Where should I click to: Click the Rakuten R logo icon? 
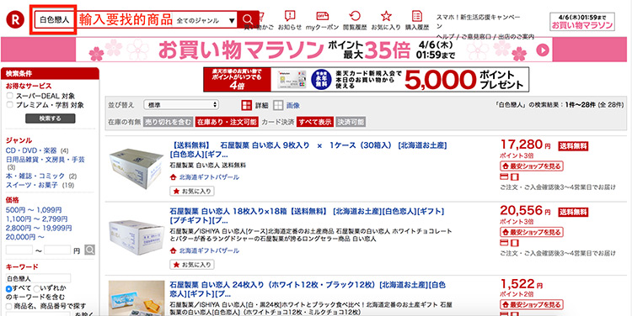[x=15, y=19]
